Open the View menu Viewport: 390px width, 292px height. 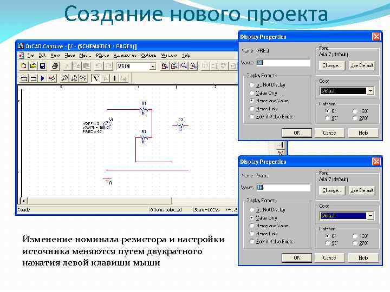point(55,55)
